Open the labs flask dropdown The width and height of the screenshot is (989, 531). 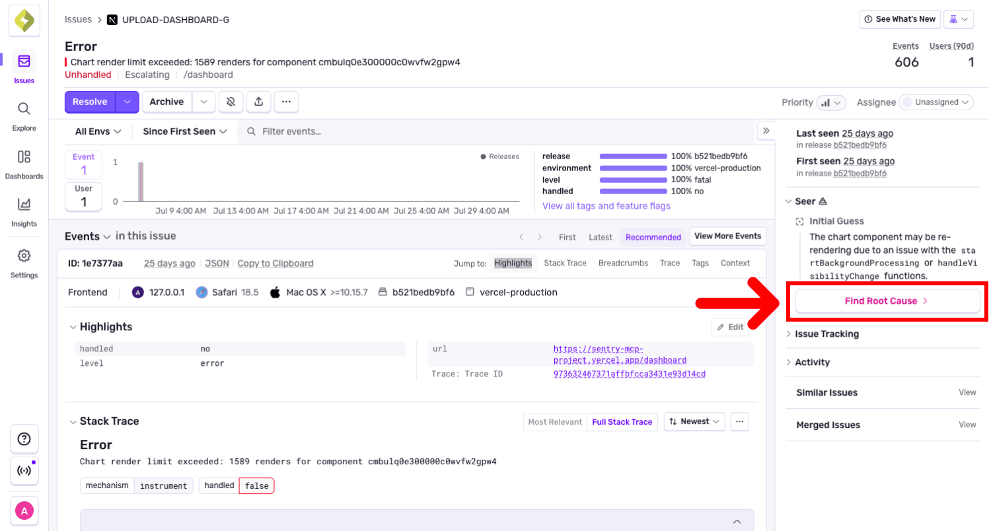(x=959, y=19)
